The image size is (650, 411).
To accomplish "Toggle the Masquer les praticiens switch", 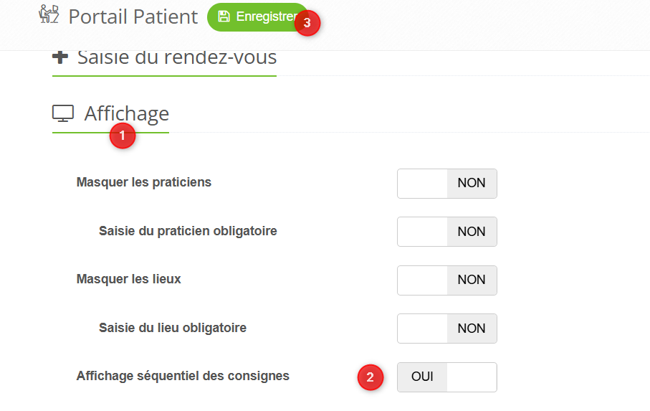I will pos(446,183).
